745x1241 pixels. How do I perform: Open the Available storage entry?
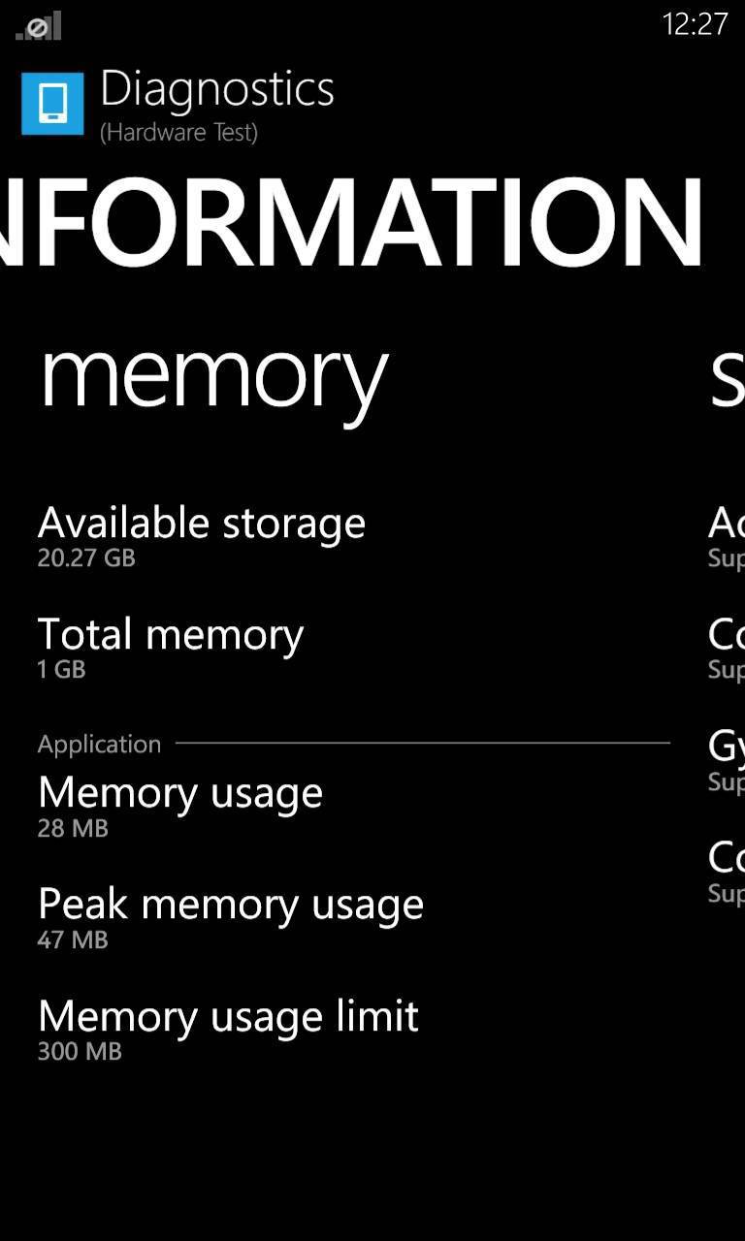click(x=202, y=524)
